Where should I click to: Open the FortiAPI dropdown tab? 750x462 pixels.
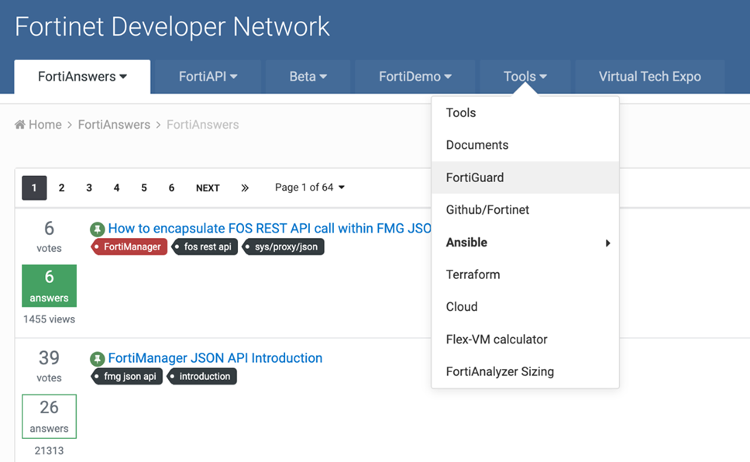(x=208, y=77)
